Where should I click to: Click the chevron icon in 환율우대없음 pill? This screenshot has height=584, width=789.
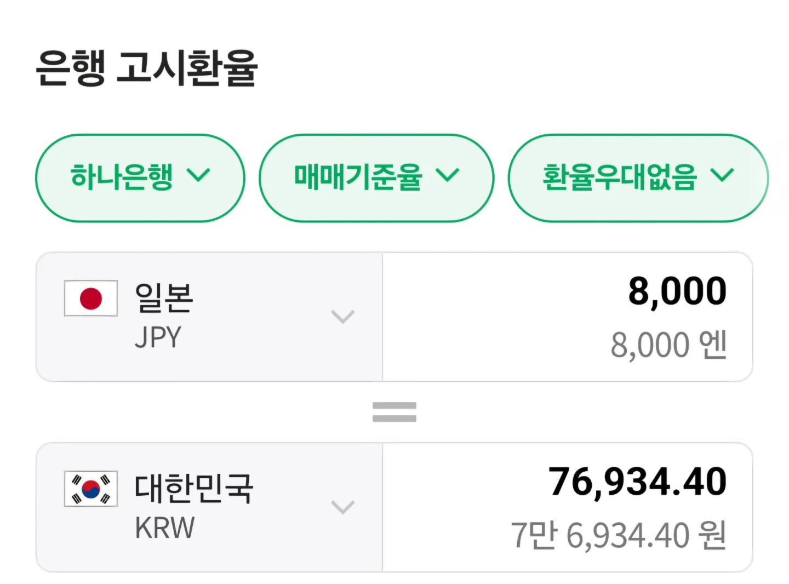(x=722, y=175)
